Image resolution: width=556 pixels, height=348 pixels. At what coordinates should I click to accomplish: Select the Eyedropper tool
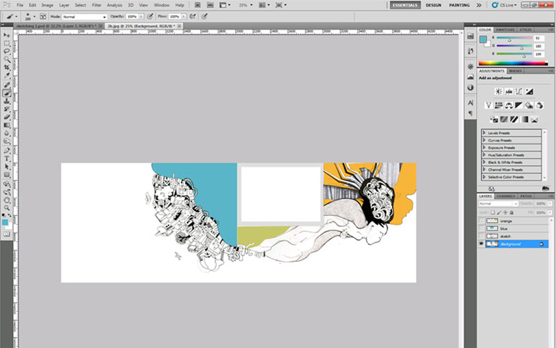tap(7, 75)
